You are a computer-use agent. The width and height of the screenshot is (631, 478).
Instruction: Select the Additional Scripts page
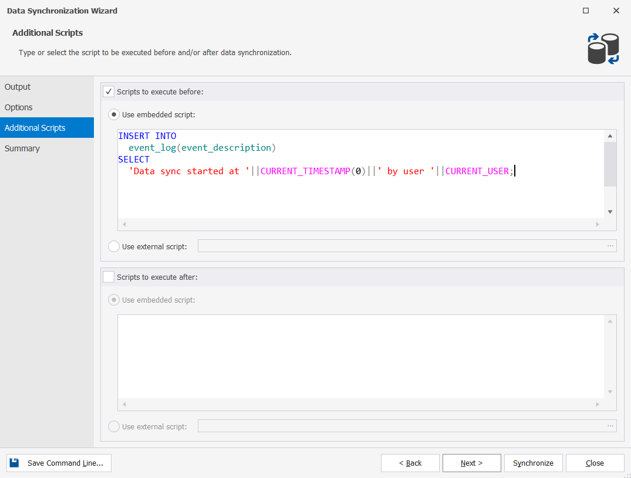[x=47, y=128]
